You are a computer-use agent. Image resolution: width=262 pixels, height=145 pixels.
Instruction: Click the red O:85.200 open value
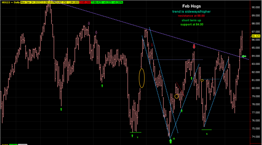(85, 3)
